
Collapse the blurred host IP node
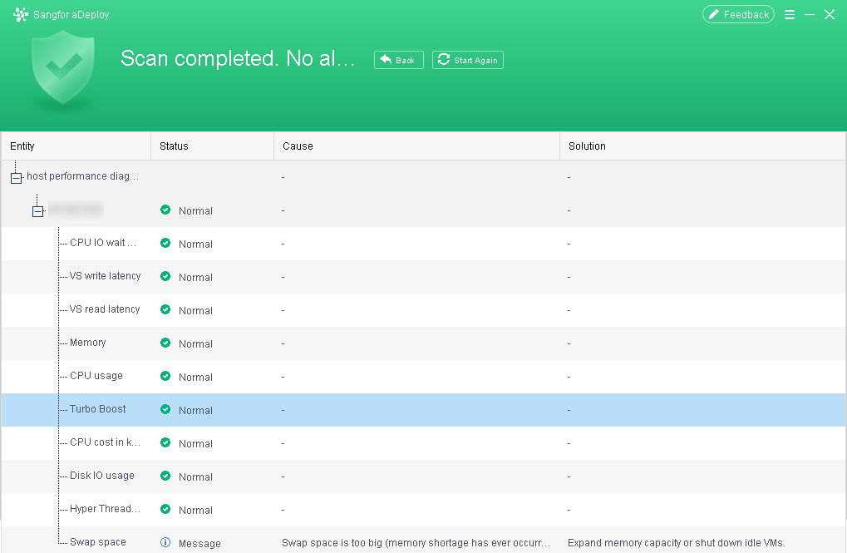[37, 211]
